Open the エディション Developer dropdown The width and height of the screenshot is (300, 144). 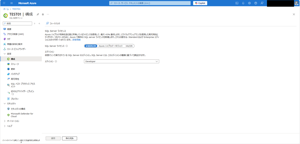pos(122,62)
